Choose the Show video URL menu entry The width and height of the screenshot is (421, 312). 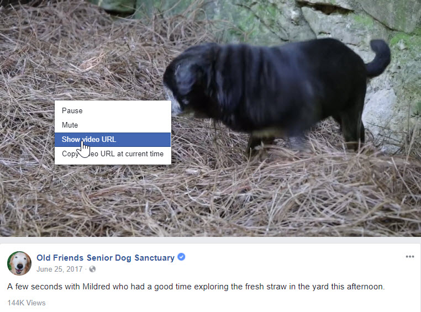click(x=113, y=140)
